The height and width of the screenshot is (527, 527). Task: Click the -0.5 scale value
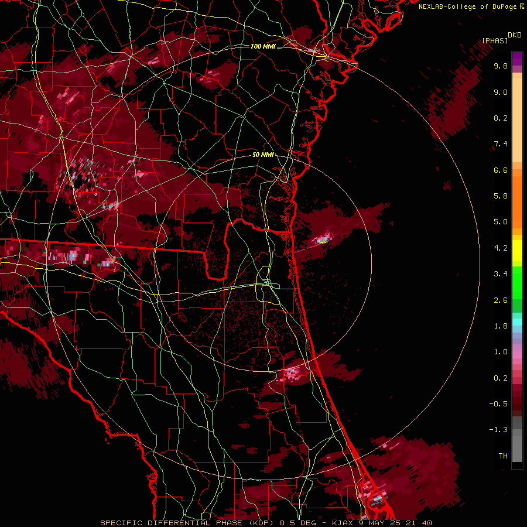coord(498,404)
